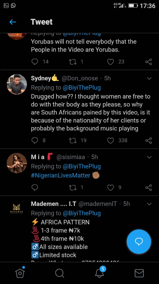Reply to Mia's #NigerianLivesMatter tweet
159x284 pixels.
tap(35, 187)
